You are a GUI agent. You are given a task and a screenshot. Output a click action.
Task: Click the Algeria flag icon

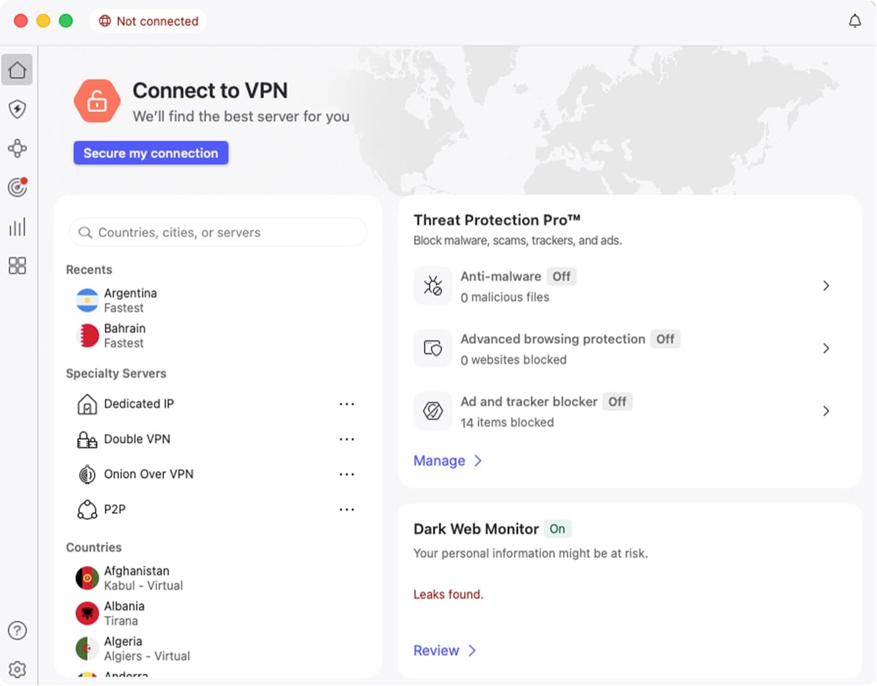87,648
